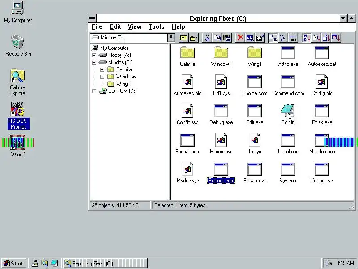This screenshot has height=269, width=358.
Task: Go up one folder level toolbar button
Action: click(183, 38)
